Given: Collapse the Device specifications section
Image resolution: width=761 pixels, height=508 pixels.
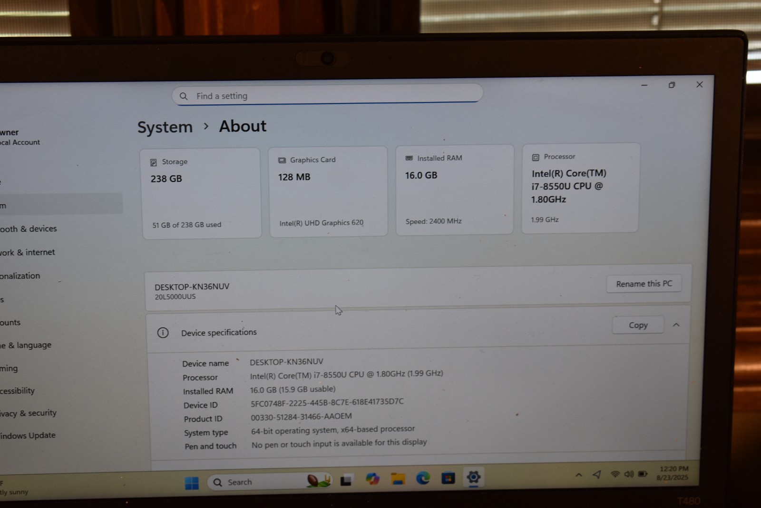Looking at the screenshot, I should (676, 325).
